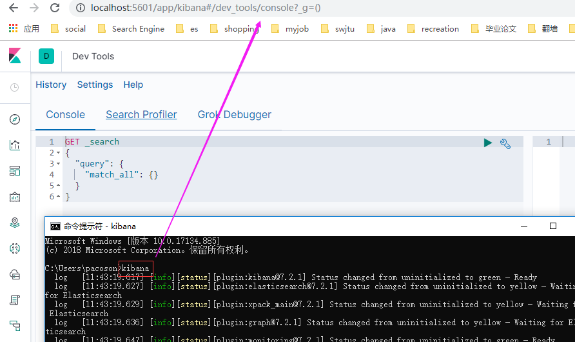View site information icon in address bar
575x342 pixels.
(x=81, y=8)
